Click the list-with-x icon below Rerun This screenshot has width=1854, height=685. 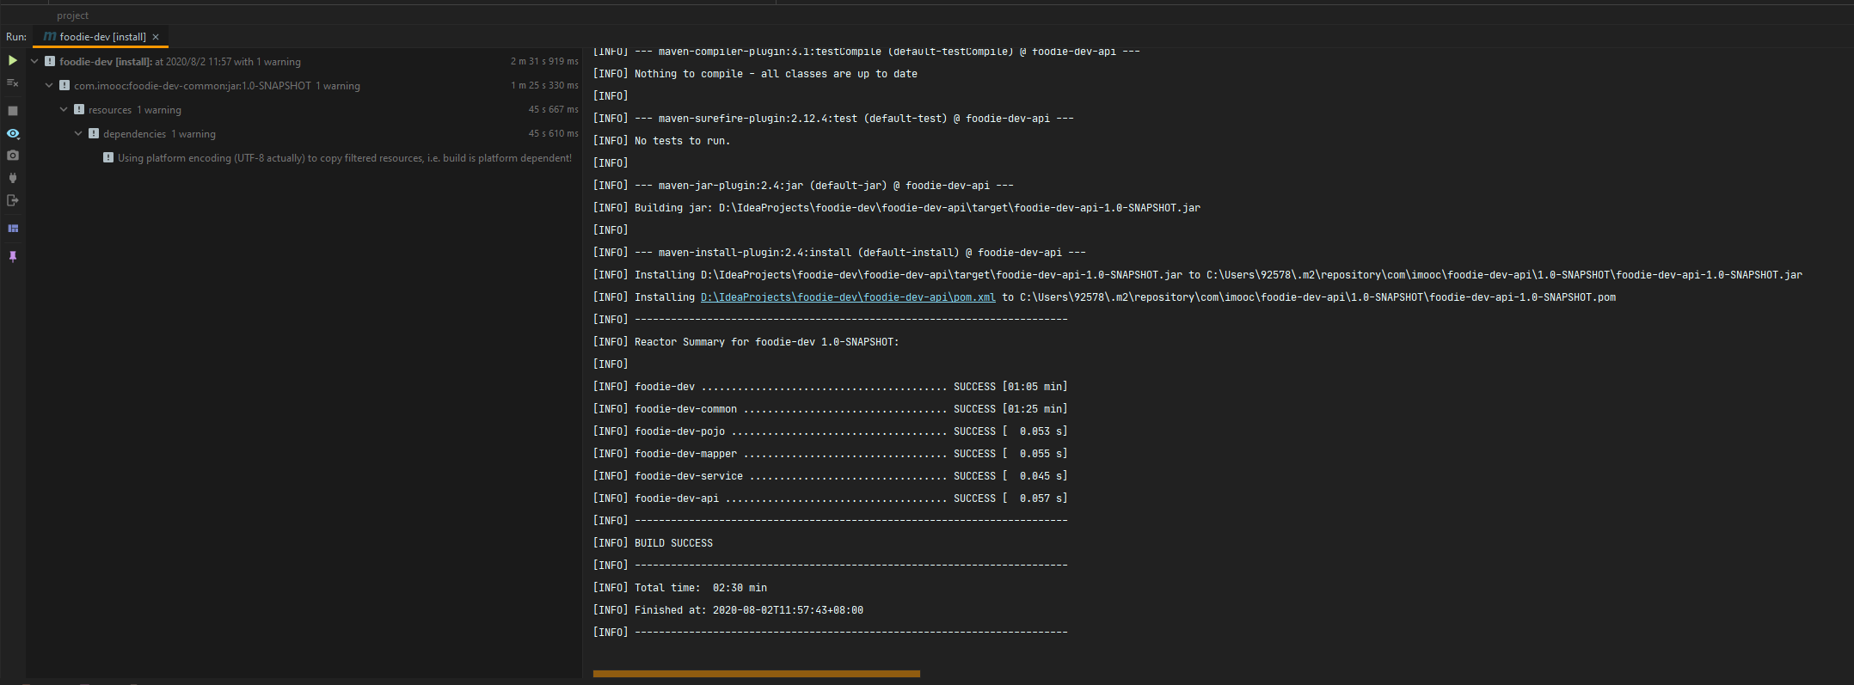(12, 83)
